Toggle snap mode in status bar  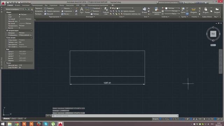[163, 119]
